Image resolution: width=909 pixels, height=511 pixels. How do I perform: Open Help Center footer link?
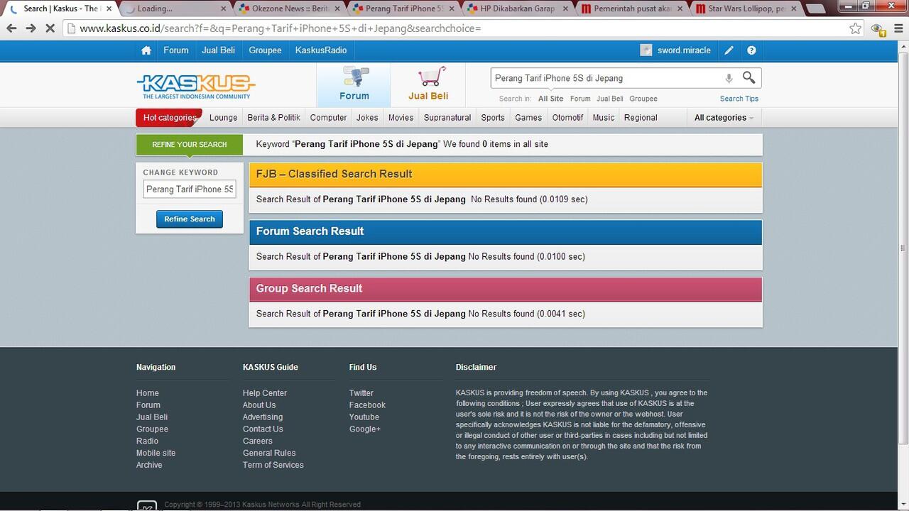265,393
